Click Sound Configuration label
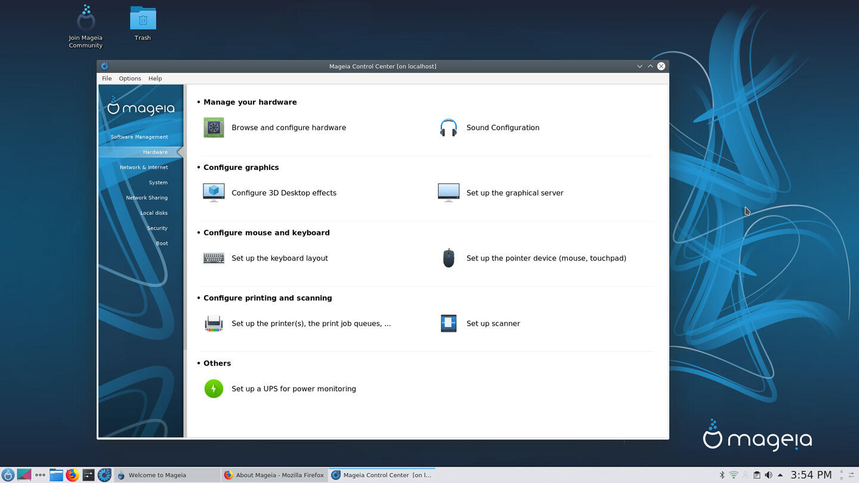The height and width of the screenshot is (483, 859). pyautogui.click(x=503, y=128)
